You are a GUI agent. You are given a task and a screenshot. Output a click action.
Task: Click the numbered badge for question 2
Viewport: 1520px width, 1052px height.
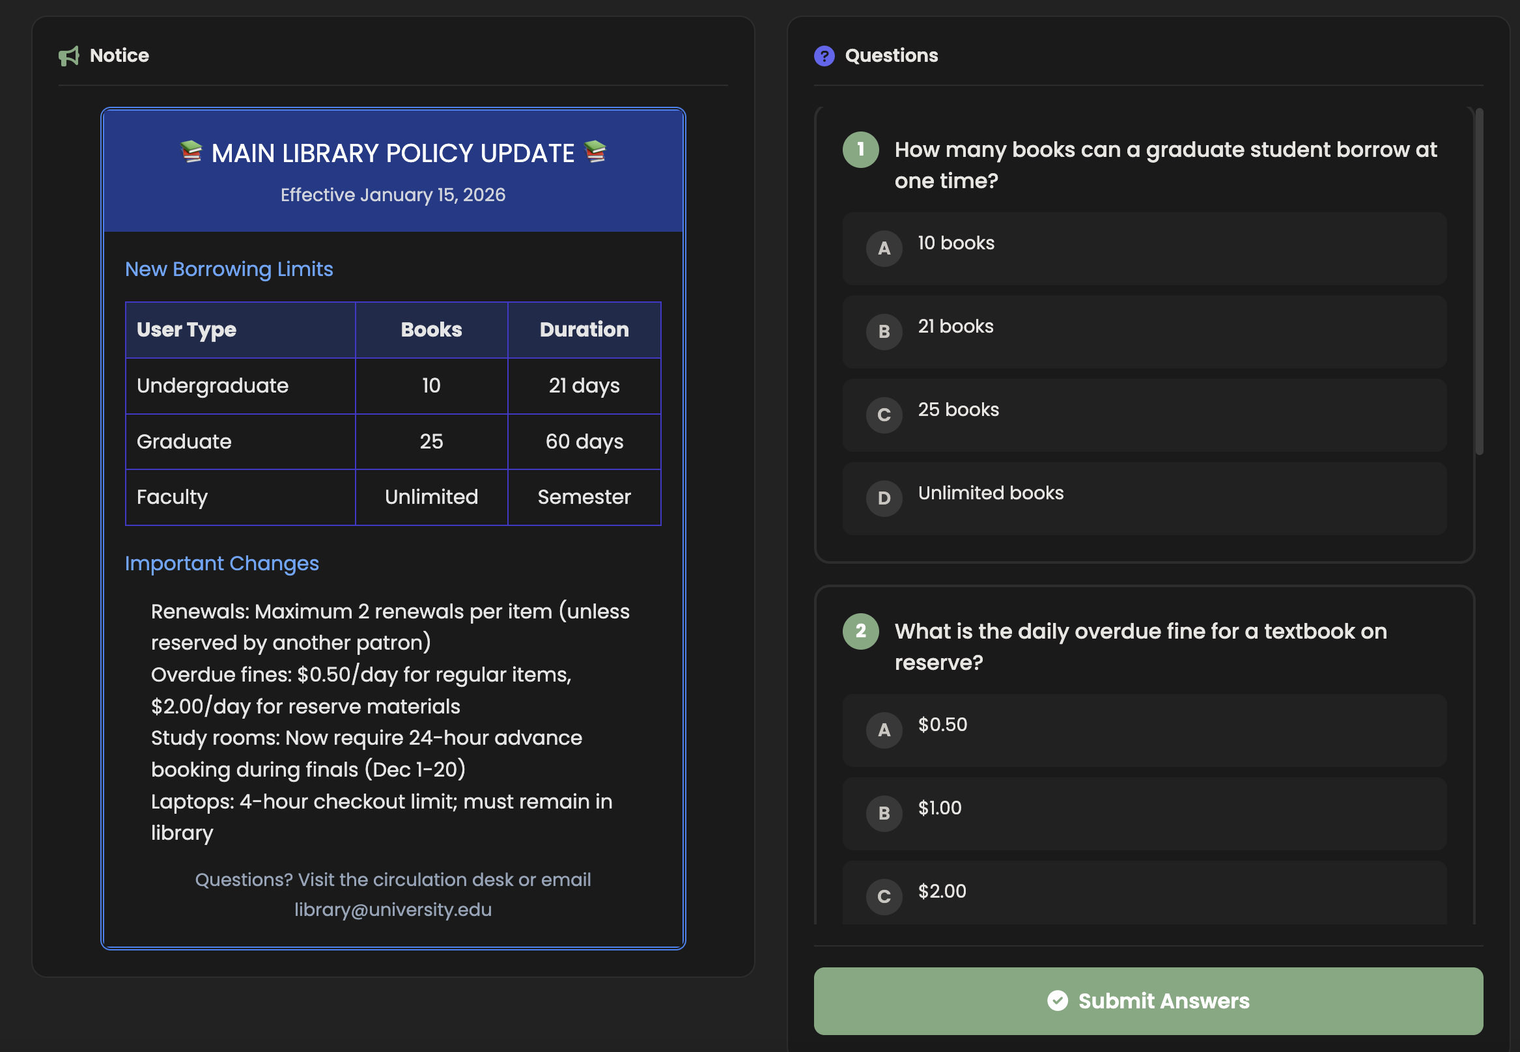[x=860, y=631]
